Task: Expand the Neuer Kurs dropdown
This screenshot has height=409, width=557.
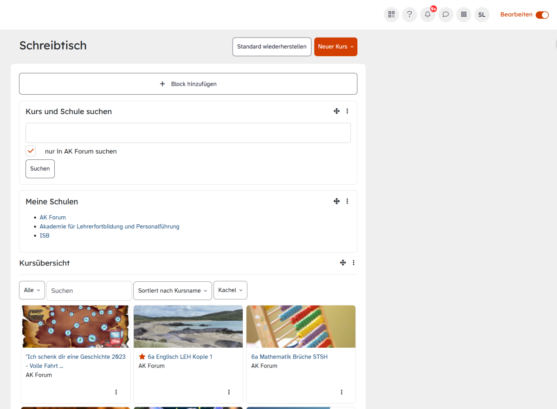Action: click(336, 47)
